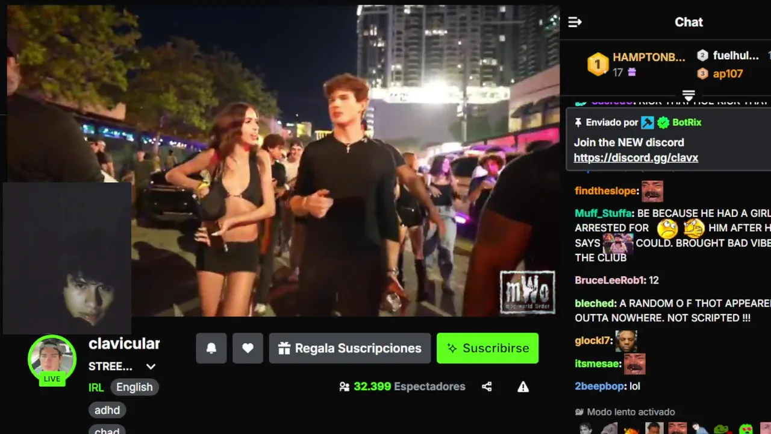Open the discord.gg/clavx link
The height and width of the screenshot is (434, 771).
click(x=635, y=158)
